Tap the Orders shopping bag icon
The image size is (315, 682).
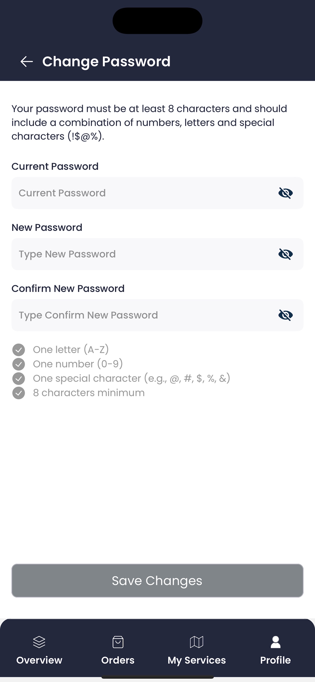point(118,642)
